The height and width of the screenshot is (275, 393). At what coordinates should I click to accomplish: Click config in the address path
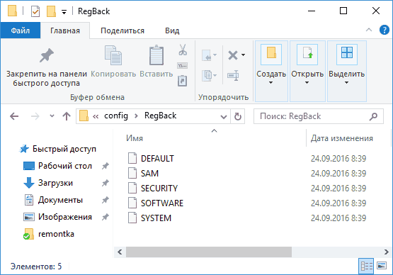click(x=116, y=116)
